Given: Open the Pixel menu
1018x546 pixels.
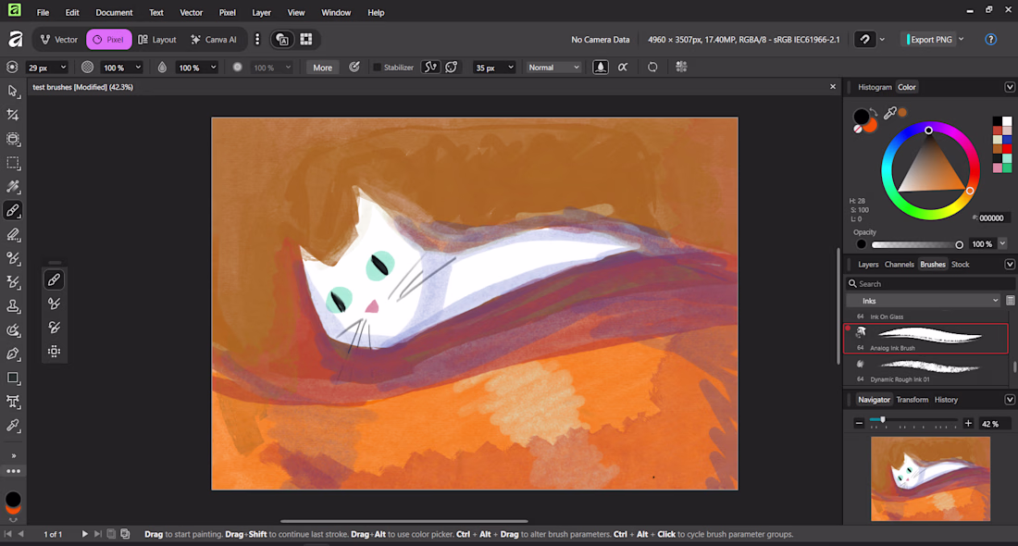Looking at the screenshot, I should pos(227,13).
